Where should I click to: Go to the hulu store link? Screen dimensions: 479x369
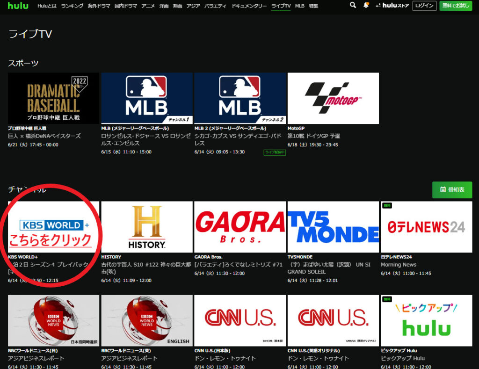[x=393, y=6]
